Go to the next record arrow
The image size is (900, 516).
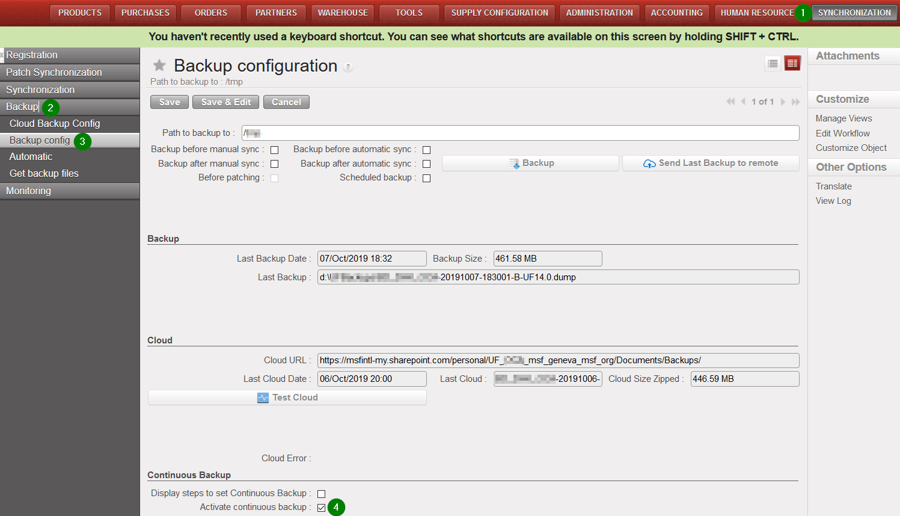(783, 102)
